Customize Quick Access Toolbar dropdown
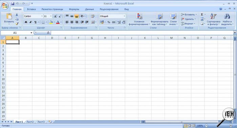Screen dimensions: 237x128 tap(32, 3)
